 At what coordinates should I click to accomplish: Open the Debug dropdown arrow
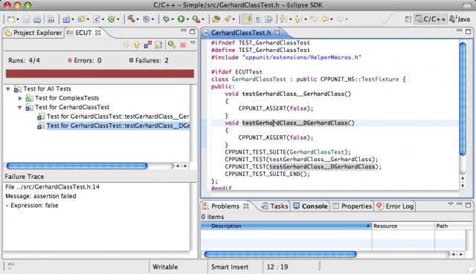click(173, 19)
